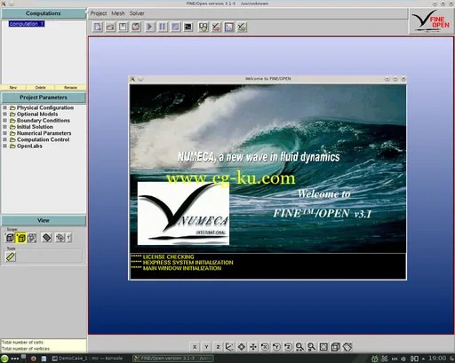
Task: Toggle the dashed cube view icon
Action: pos(32,238)
